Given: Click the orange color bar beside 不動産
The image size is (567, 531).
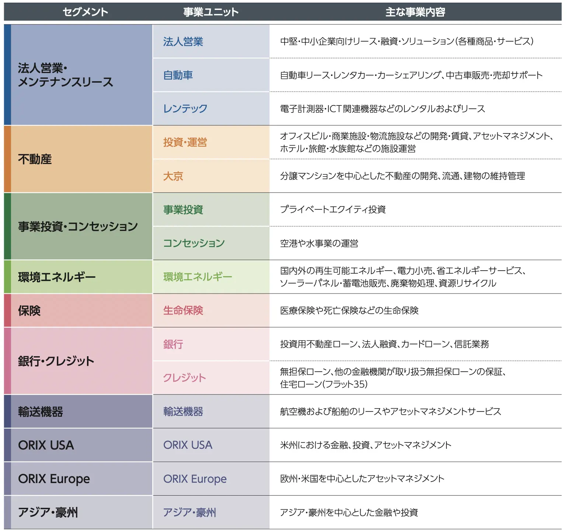Looking at the screenshot, I should coord(7,159).
